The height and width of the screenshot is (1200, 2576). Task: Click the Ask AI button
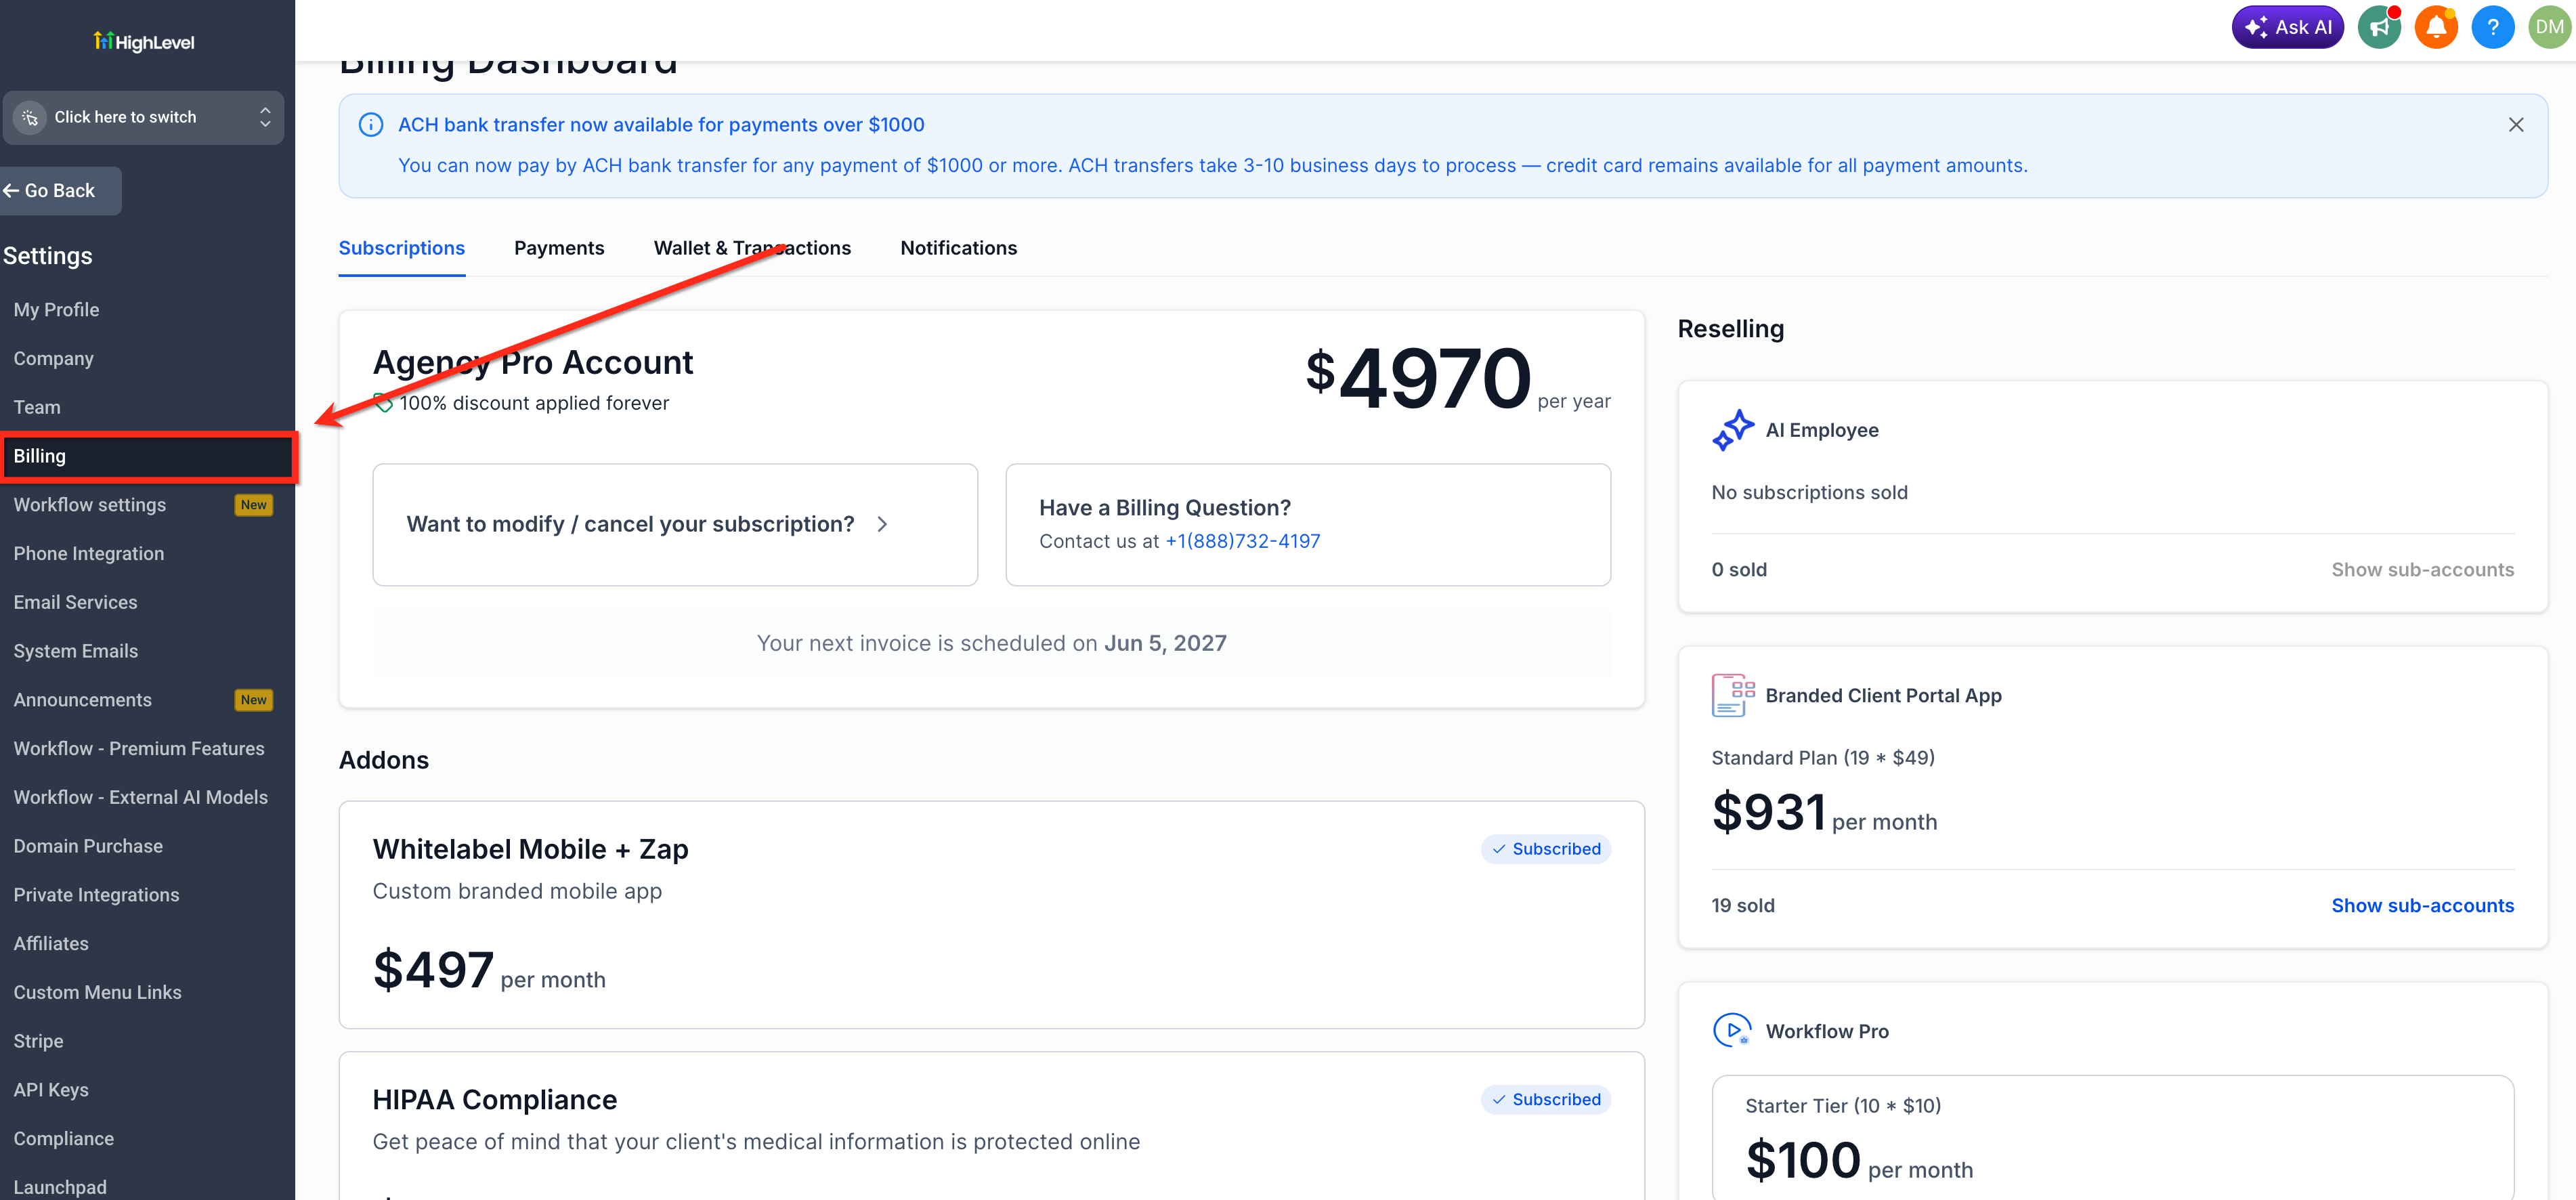point(2287,27)
